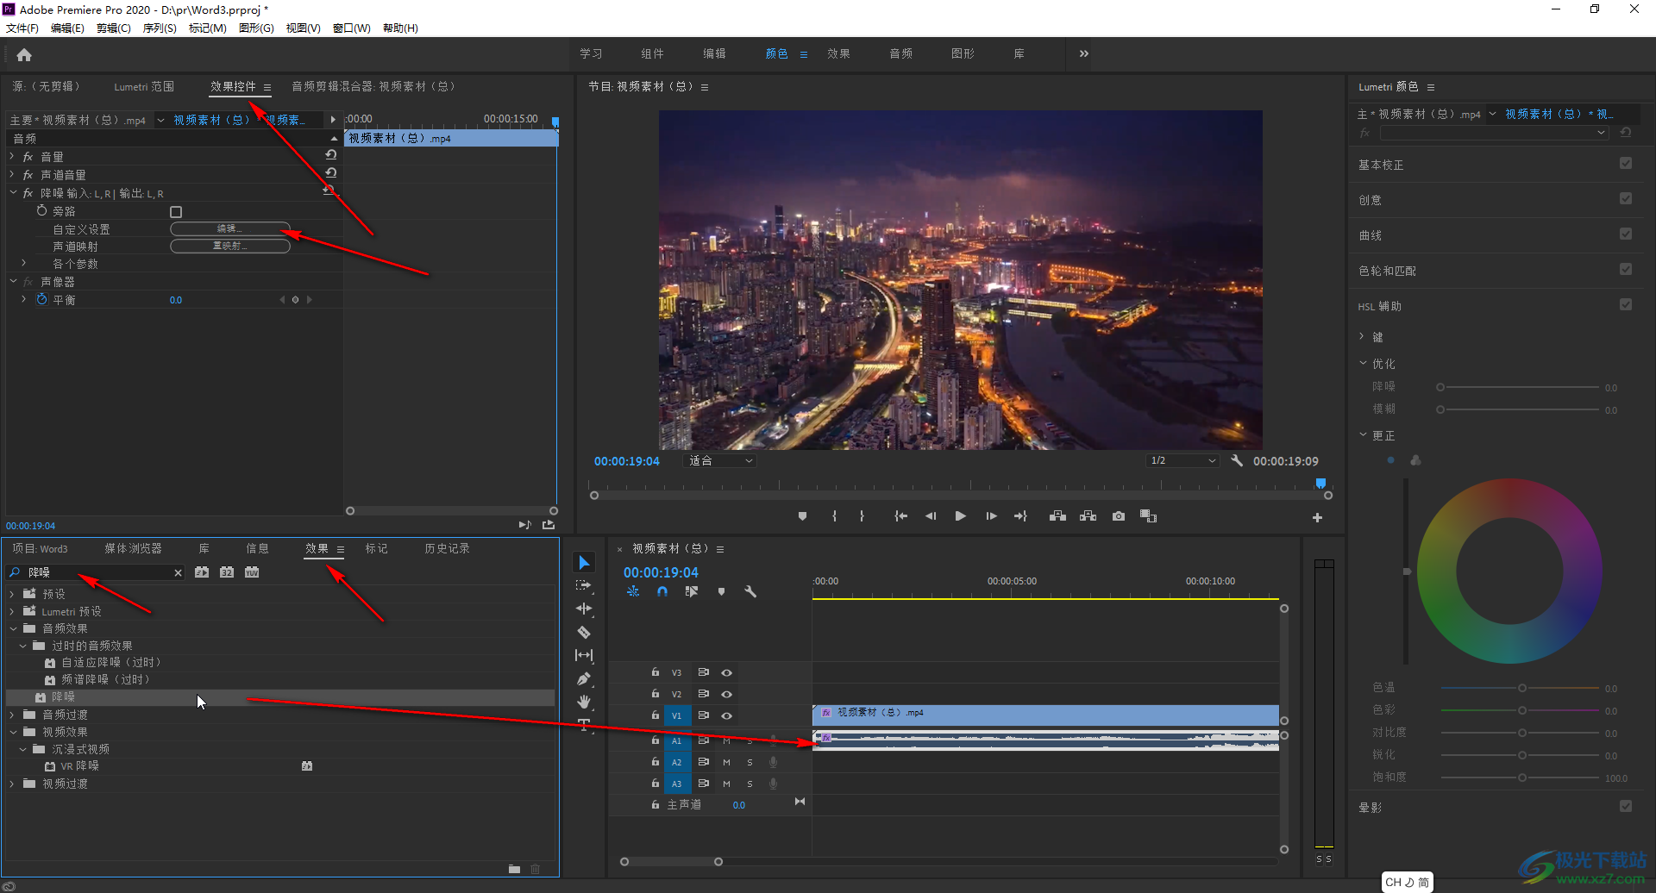Viewport: 1656px width, 893px height.
Task: Click the Lumetri noise reduction slider
Action: click(1520, 387)
